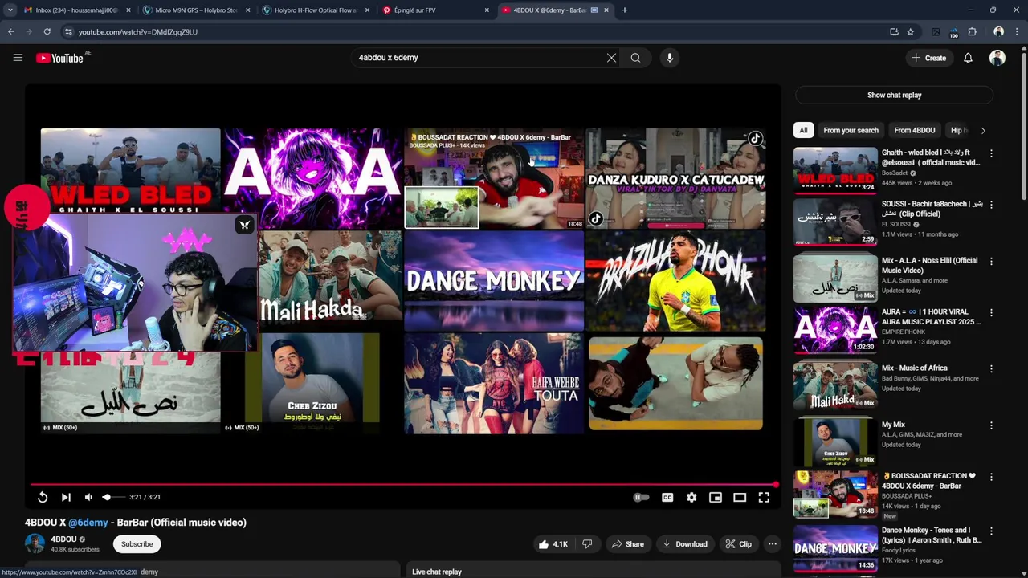Open the DANCE MONKEY endscreen thumbnail
The width and height of the screenshot is (1028, 578).
(494, 281)
